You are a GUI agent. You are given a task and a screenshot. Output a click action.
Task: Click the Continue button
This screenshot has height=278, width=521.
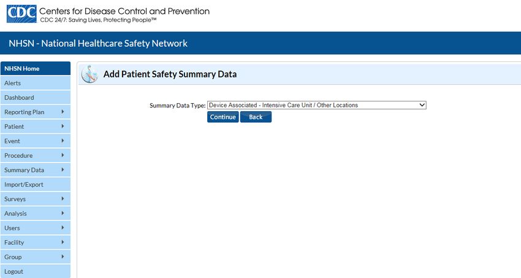223,117
